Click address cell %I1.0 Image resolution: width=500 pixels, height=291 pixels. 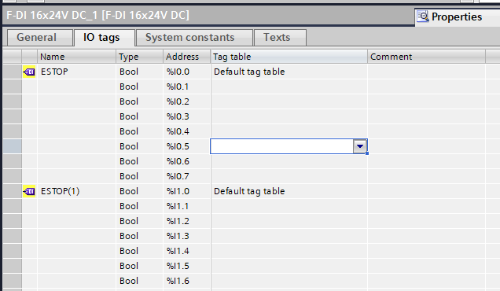[187, 191]
